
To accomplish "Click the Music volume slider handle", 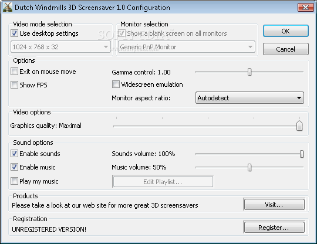I will click(x=249, y=167).
